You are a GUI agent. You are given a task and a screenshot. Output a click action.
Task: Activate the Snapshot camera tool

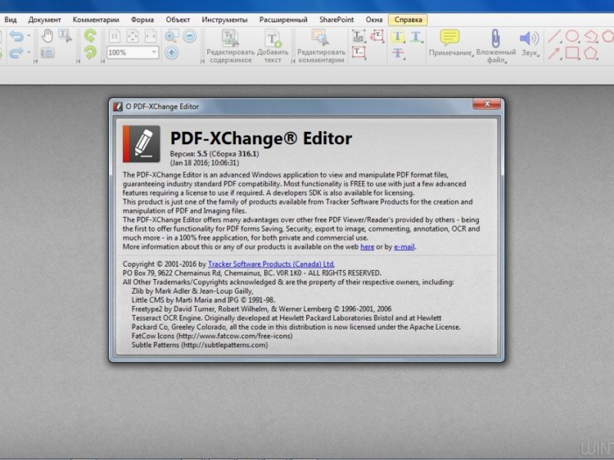pyautogui.click(x=48, y=52)
